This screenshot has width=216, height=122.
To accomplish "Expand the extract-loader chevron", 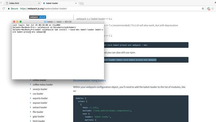I will click(30, 107).
